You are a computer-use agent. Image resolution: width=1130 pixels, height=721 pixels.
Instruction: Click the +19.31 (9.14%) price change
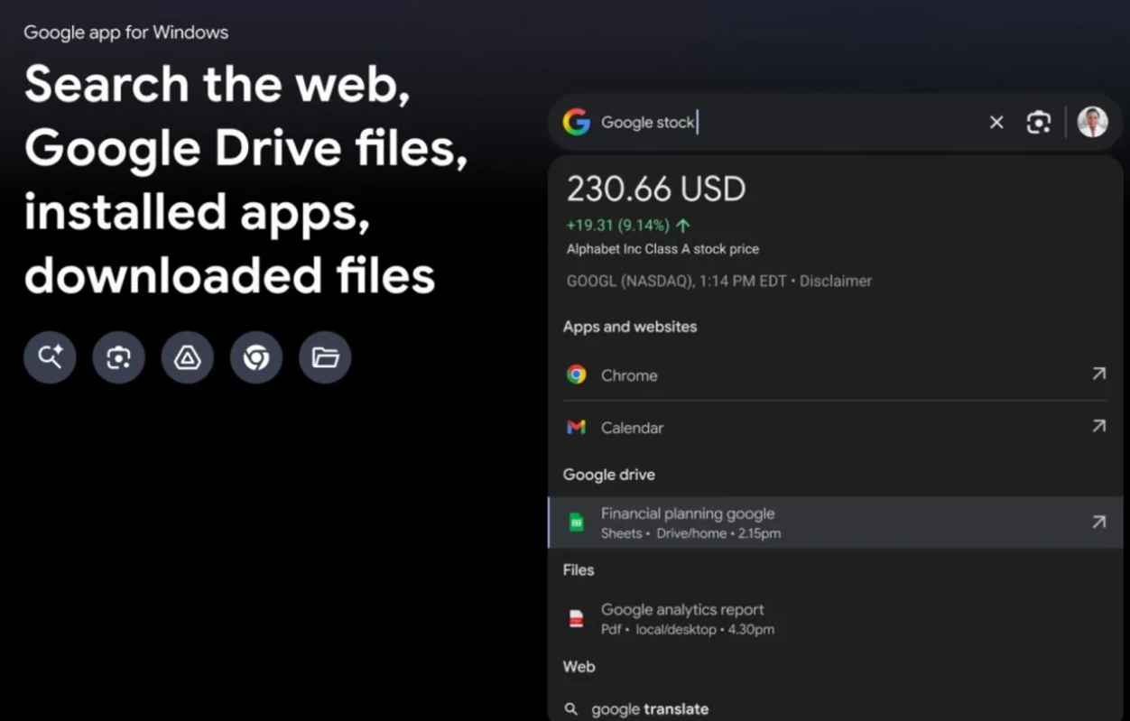(628, 226)
